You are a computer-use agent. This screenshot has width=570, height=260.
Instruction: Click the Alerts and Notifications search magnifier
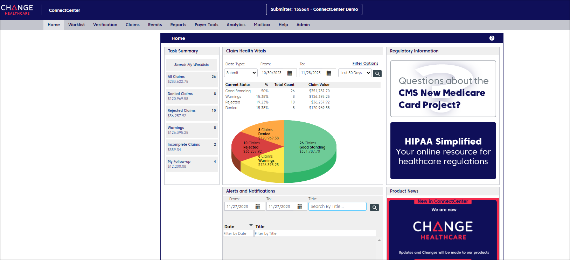click(374, 207)
